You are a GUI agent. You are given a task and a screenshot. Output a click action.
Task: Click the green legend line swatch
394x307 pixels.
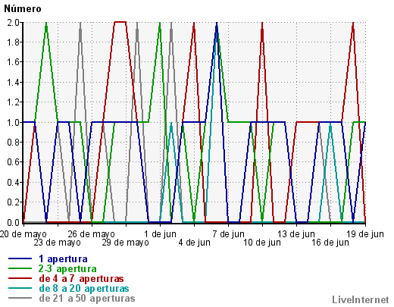coord(20,268)
